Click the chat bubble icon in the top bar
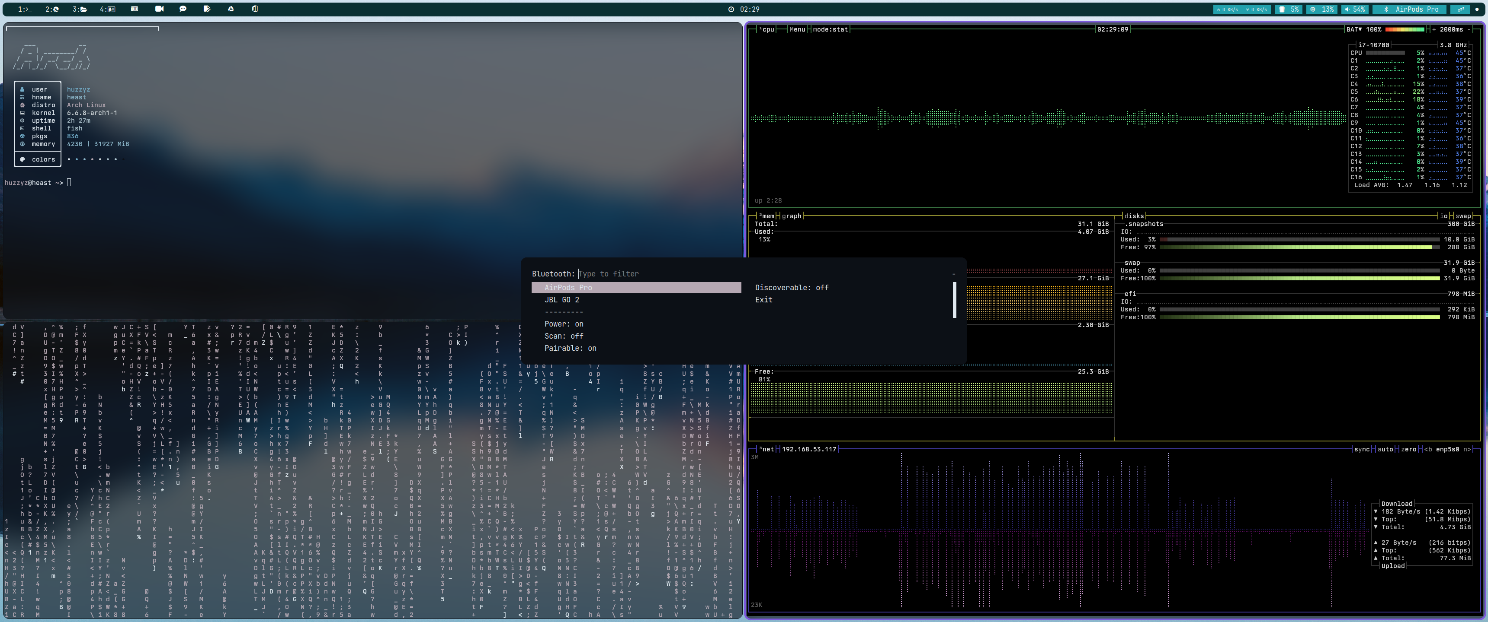 click(183, 9)
